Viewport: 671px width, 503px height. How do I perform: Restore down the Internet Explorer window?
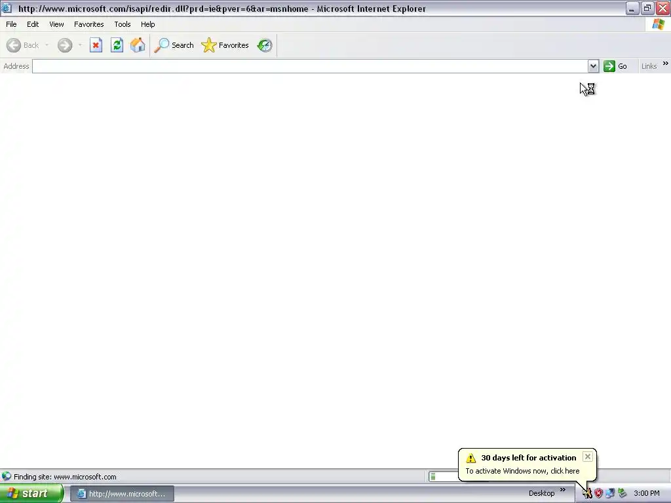pyautogui.click(x=647, y=8)
